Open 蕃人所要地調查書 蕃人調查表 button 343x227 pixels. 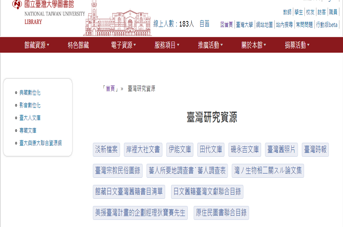pyautogui.click(x=187, y=170)
